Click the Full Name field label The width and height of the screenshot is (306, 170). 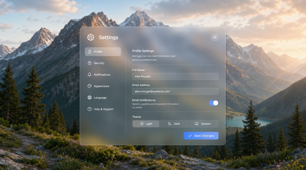(x=138, y=70)
